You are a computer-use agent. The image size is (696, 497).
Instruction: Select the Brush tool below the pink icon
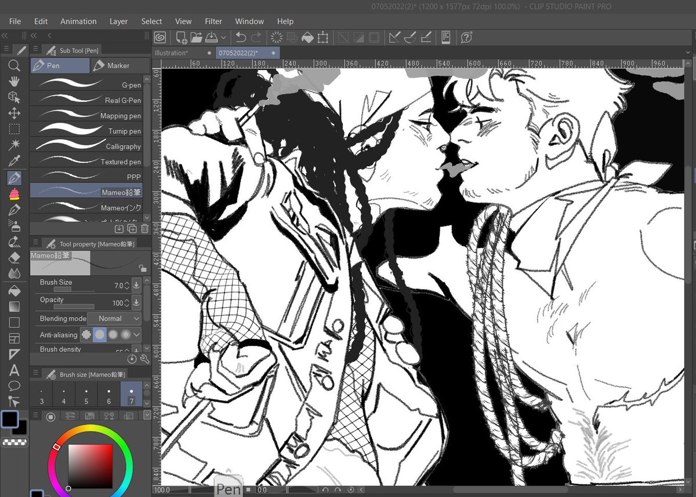[14, 210]
